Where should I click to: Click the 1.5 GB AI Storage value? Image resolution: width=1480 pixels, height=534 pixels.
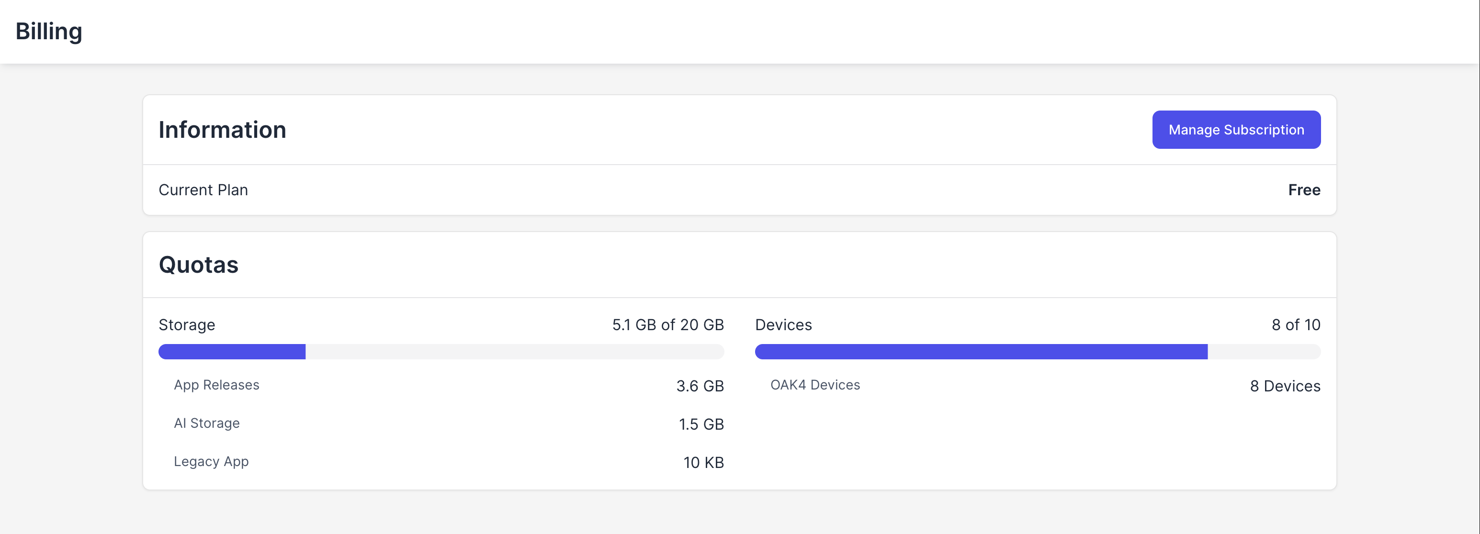tap(701, 424)
